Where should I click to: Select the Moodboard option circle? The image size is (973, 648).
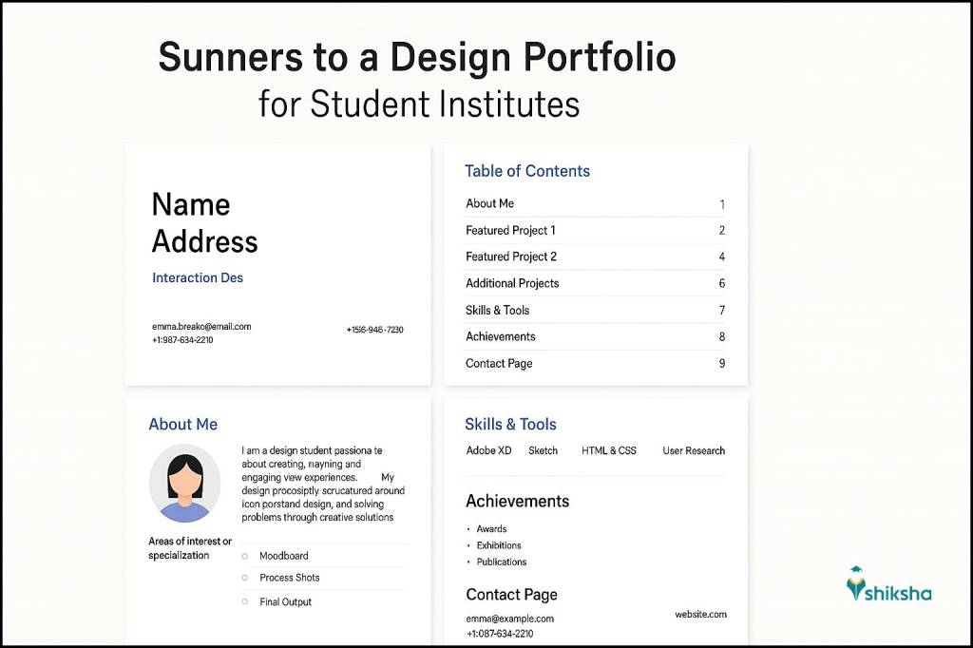point(244,554)
